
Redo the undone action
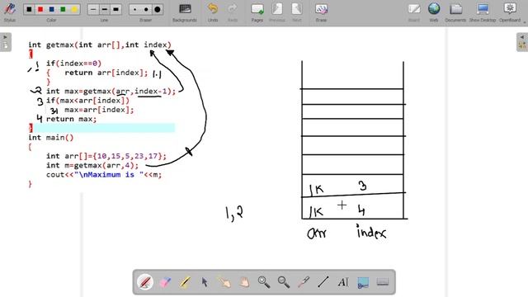point(233,12)
